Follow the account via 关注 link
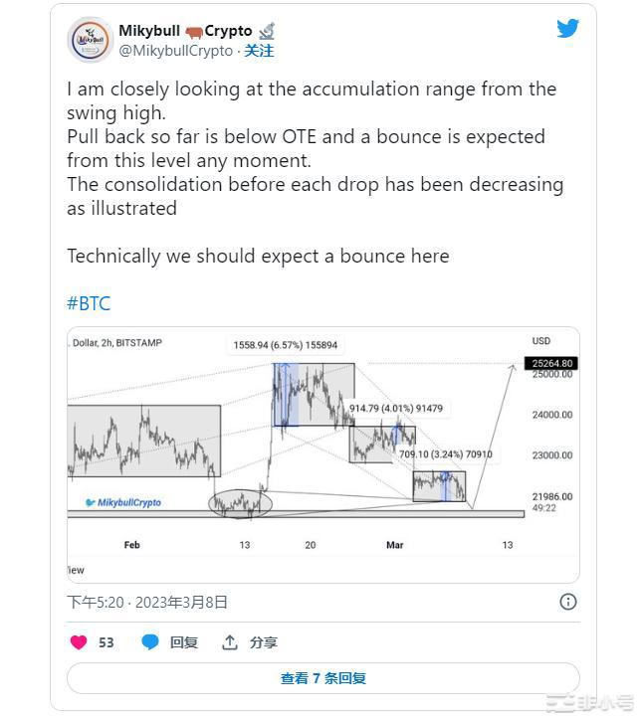 click(x=259, y=51)
